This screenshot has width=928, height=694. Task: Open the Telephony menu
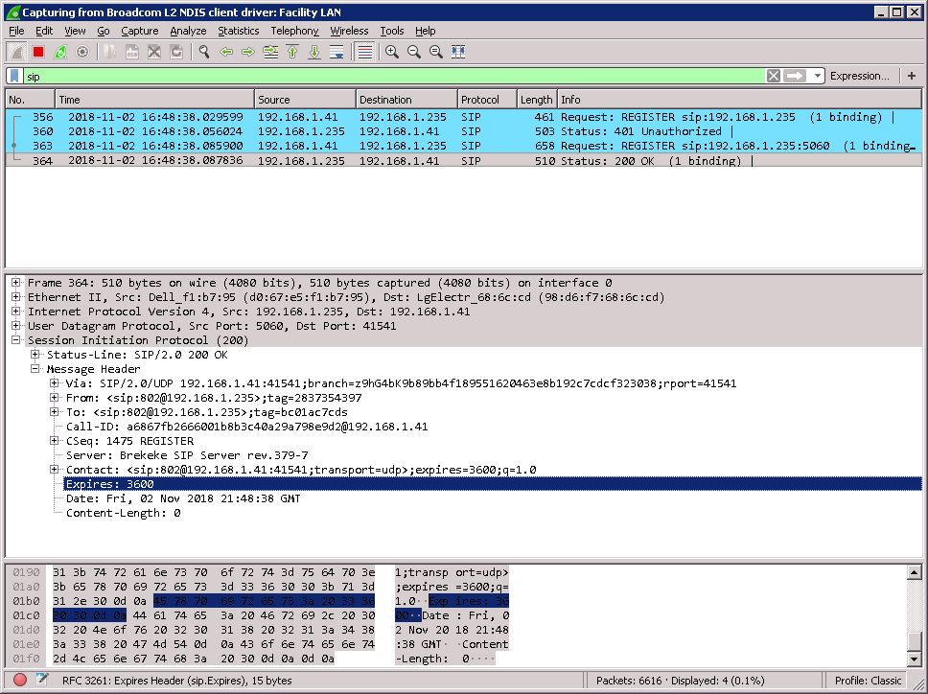294,31
